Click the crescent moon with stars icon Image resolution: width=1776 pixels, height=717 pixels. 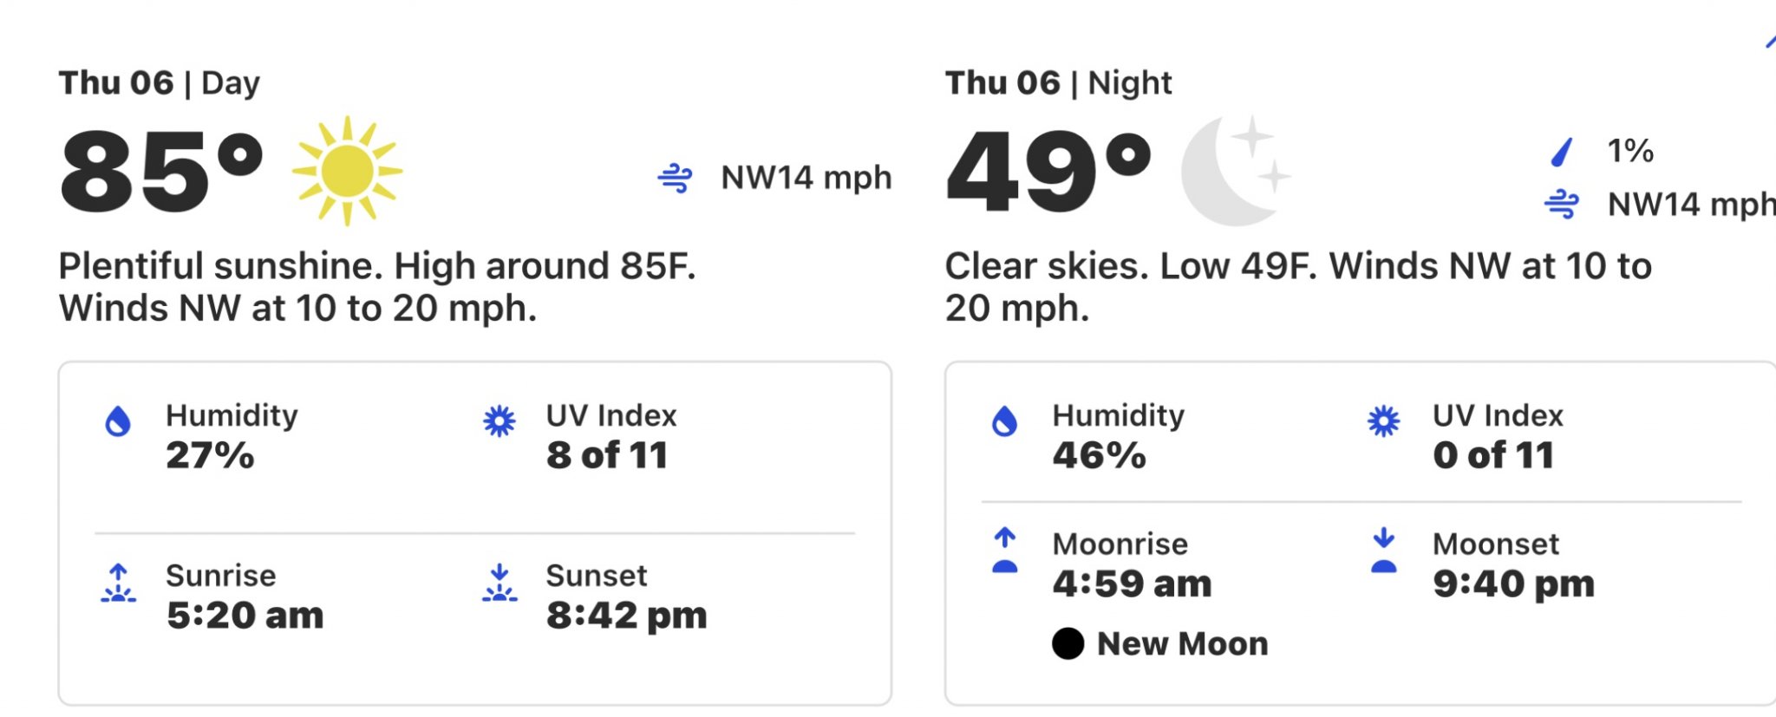tap(1236, 171)
